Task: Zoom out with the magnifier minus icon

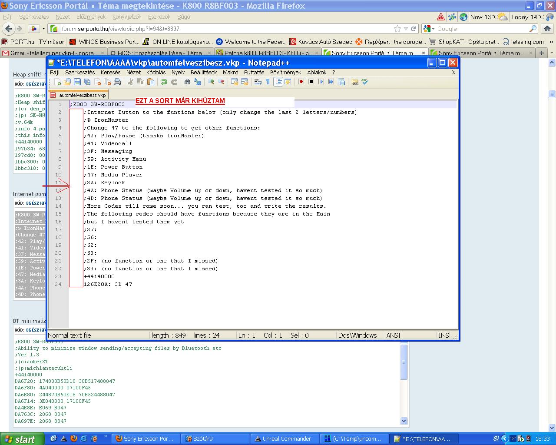Action: tap(221, 82)
